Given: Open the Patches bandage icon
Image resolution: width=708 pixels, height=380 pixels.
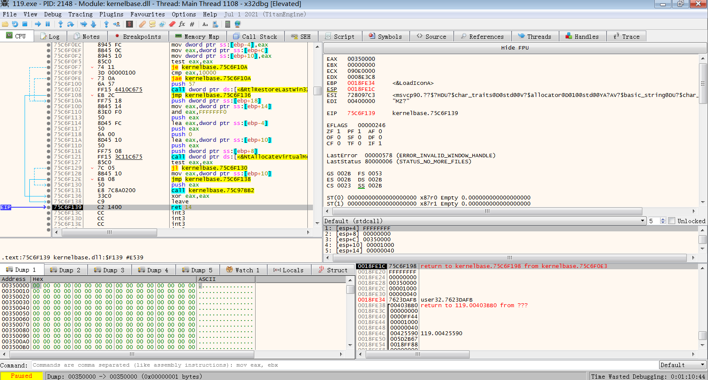Looking at the screenshot, I should 142,24.
